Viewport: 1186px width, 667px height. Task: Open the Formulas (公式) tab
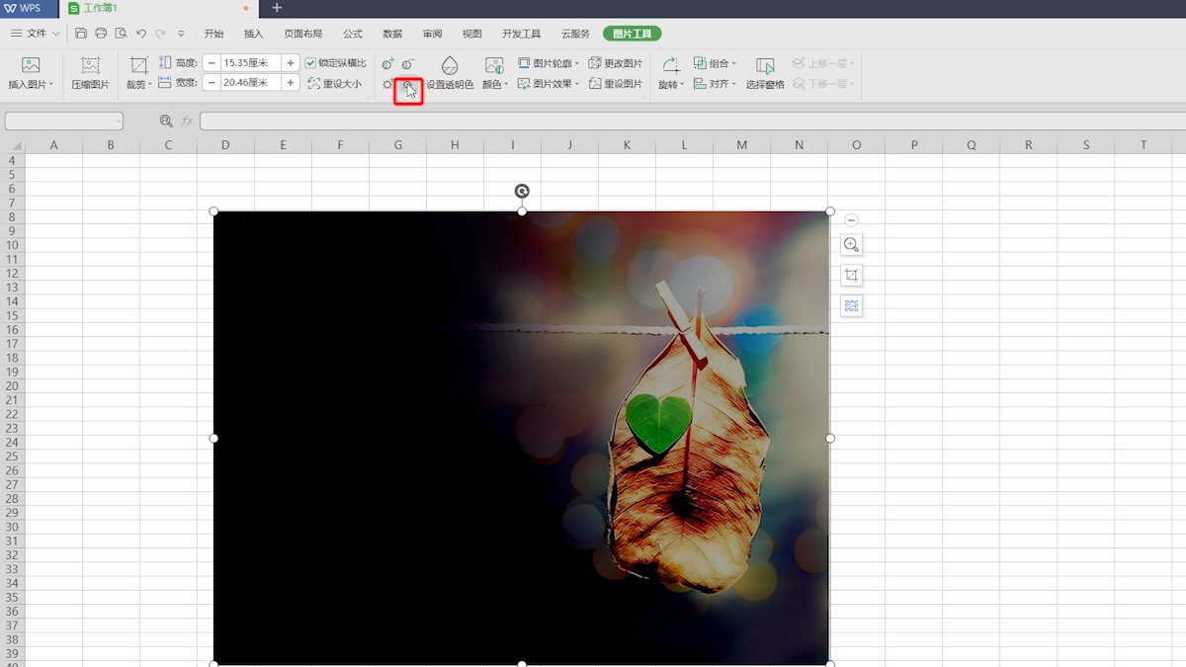tap(353, 34)
